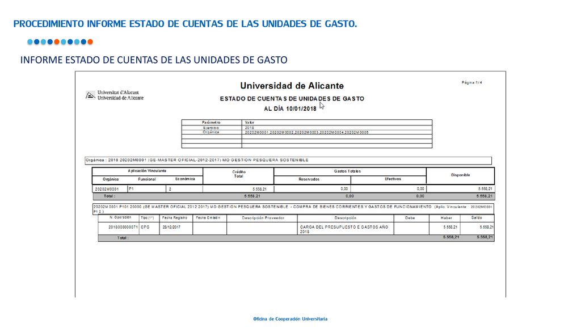Click subtitle 'INFORME ESTADO DE CUENTAS DE LAS UNIDADES DE GASTO'
The height and width of the screenshot is (327, 581).
click(x=154, y=60)
